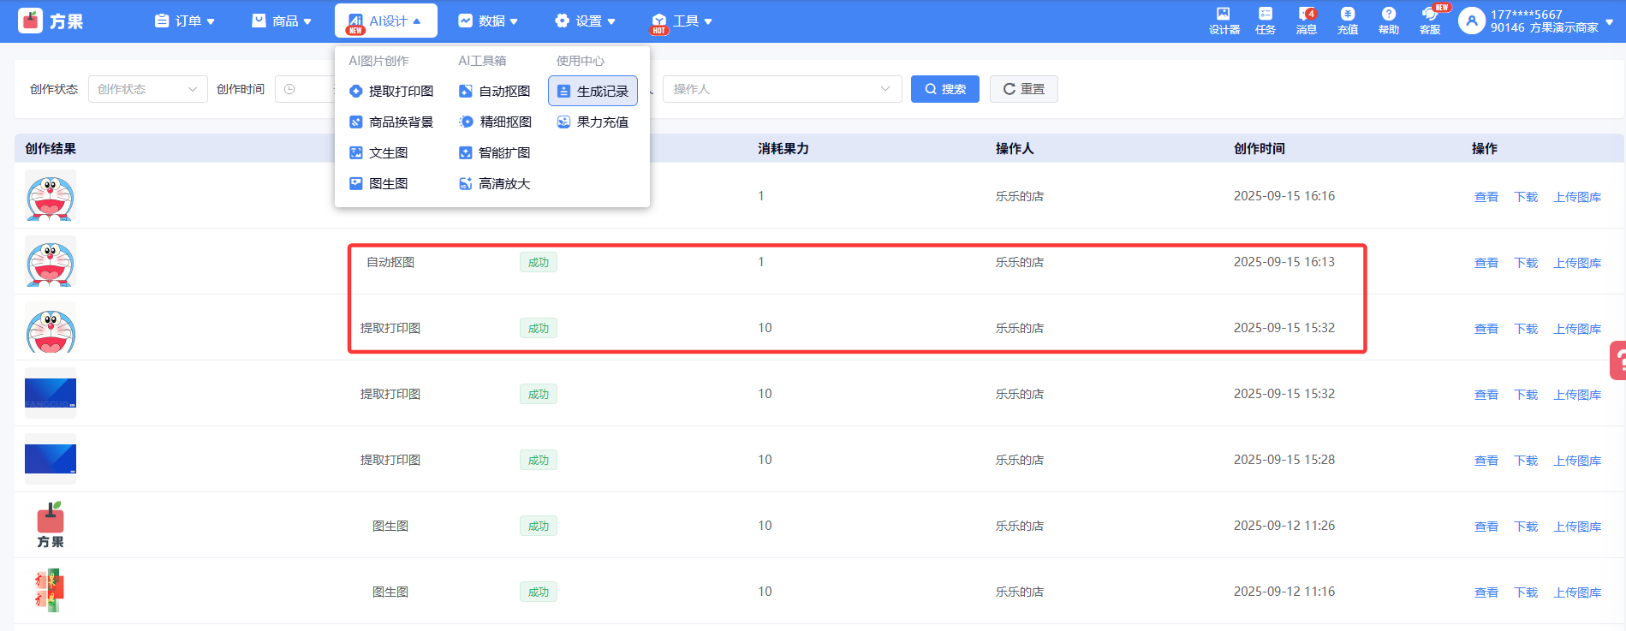The width and height of the screenshot is (1626, 631).
Task: Click the 方果 logo
Action: (51, 21)
